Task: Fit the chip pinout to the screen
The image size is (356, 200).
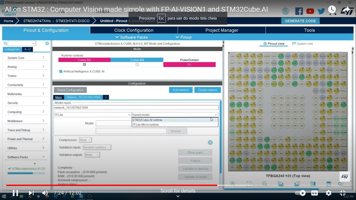Action: [x=249, y=184]
